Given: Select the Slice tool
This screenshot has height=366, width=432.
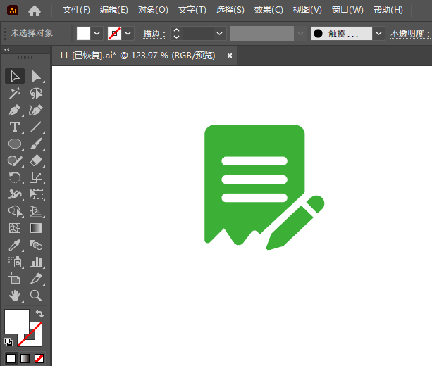Looking at the screenshot, I should (36, 279).
